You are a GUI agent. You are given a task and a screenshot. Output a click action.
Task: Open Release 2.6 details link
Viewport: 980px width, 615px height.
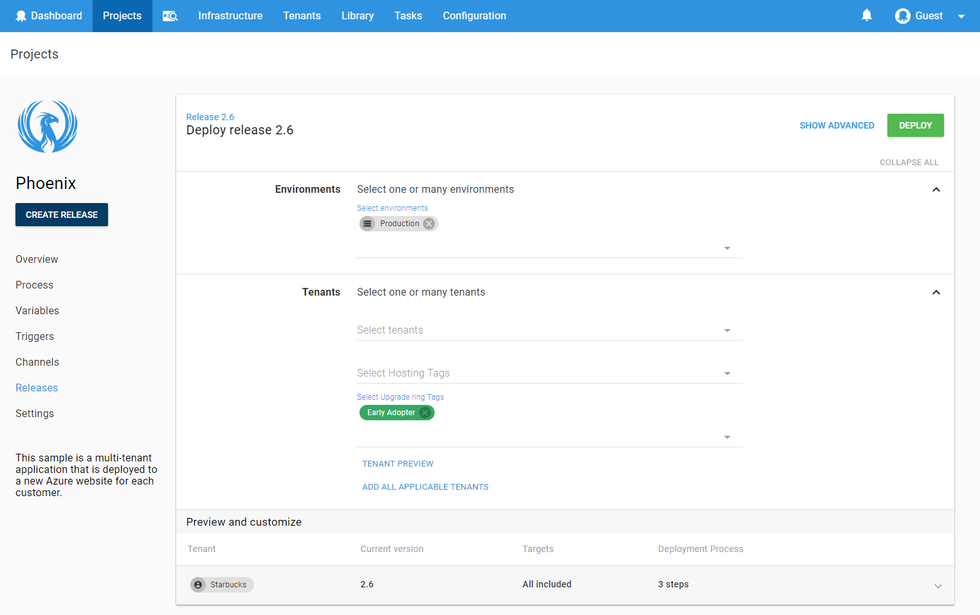210,116
